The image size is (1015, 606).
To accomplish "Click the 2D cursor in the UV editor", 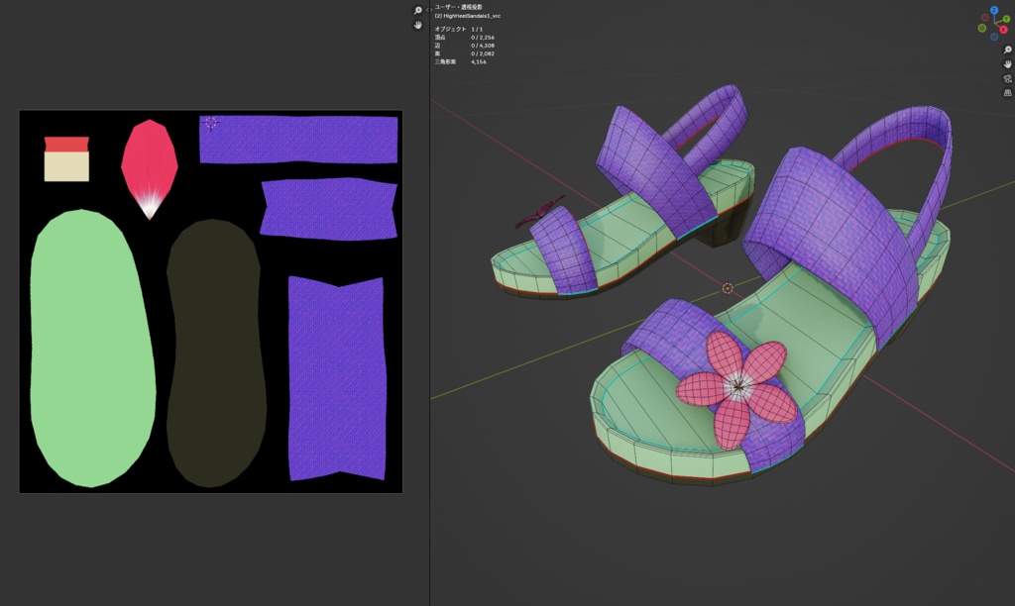I will pos(211,123).
